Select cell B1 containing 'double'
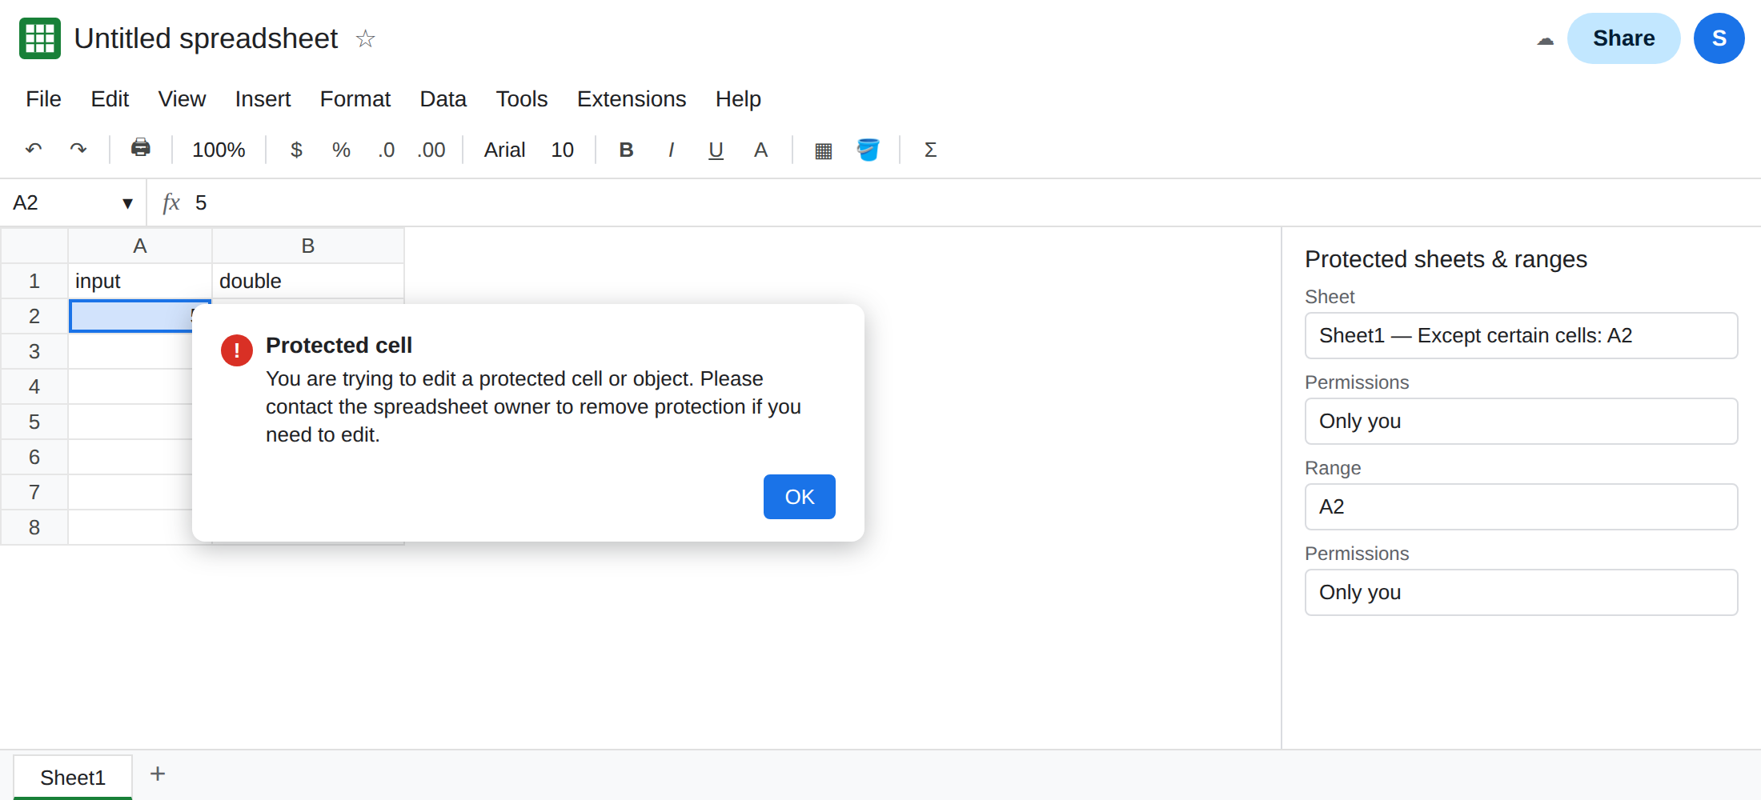 pos(308,281)
